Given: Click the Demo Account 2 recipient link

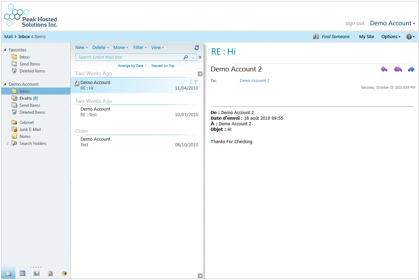Looking at the screenshot, I should (x=254, y=80).
